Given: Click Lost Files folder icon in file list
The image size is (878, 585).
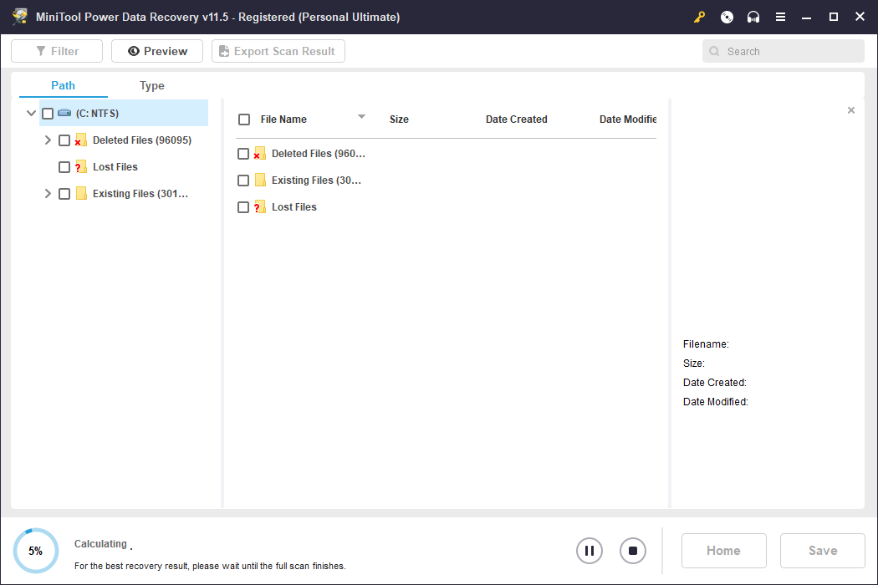Looking at the screenshot, I should coord(259,207).
